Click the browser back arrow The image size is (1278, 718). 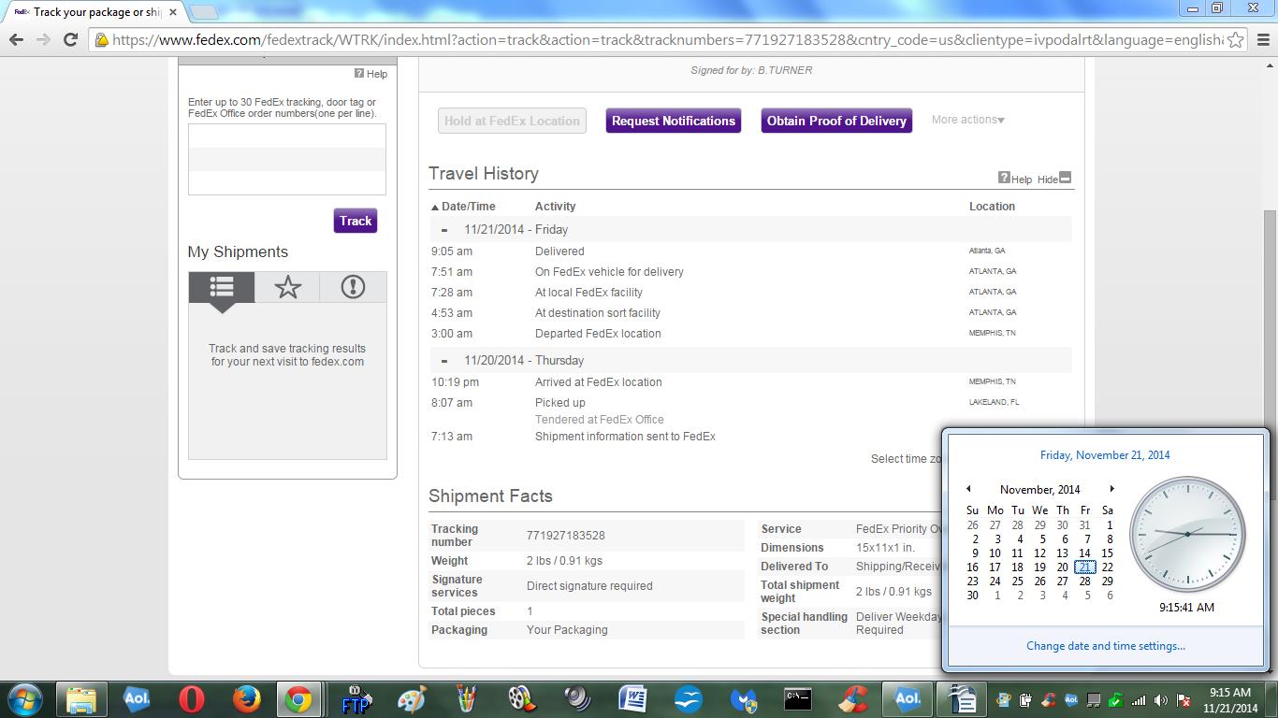click(16, 39)
